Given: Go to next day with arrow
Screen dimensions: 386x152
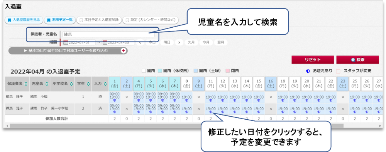Looking at the screenshot, I should pos(179,42).
